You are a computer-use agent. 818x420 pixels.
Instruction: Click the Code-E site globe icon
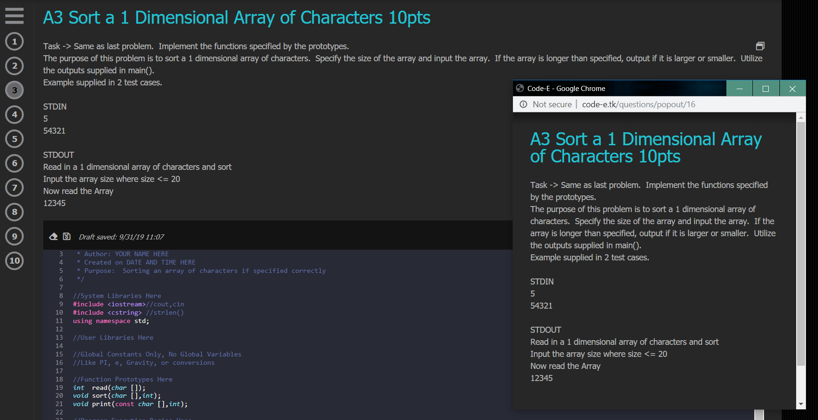(x=520, y=88)
